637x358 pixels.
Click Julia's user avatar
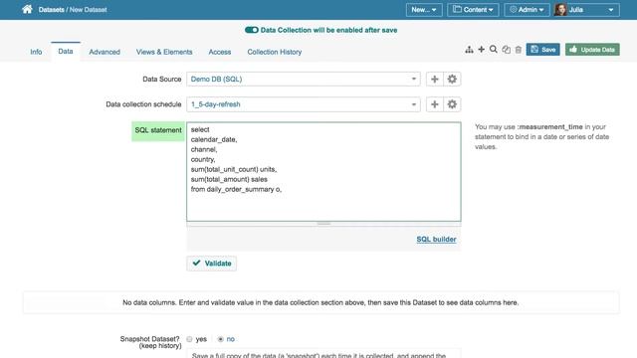(x=560, y=10)
